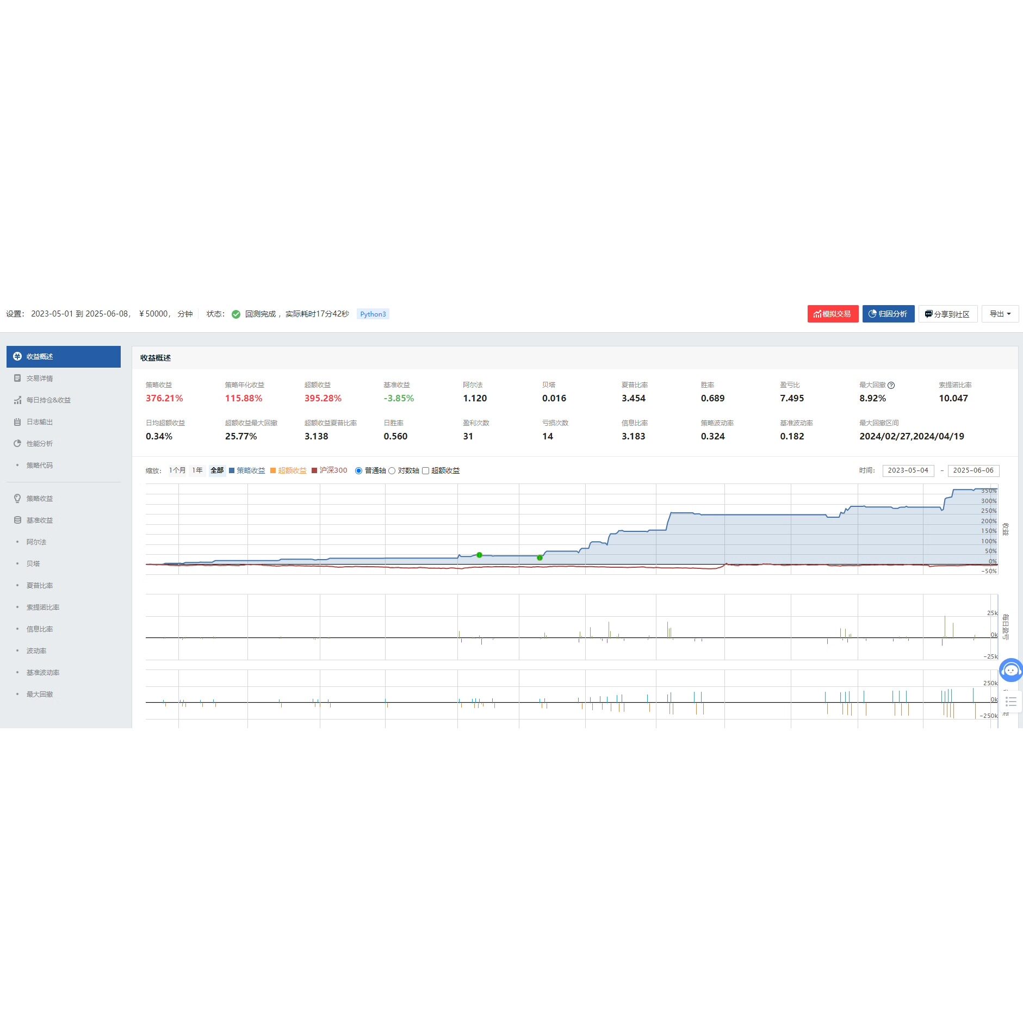Click the 策略年化收益 value 115.88%
The height and width of the screenshot is (1023, 1023).
coord(244,399)
